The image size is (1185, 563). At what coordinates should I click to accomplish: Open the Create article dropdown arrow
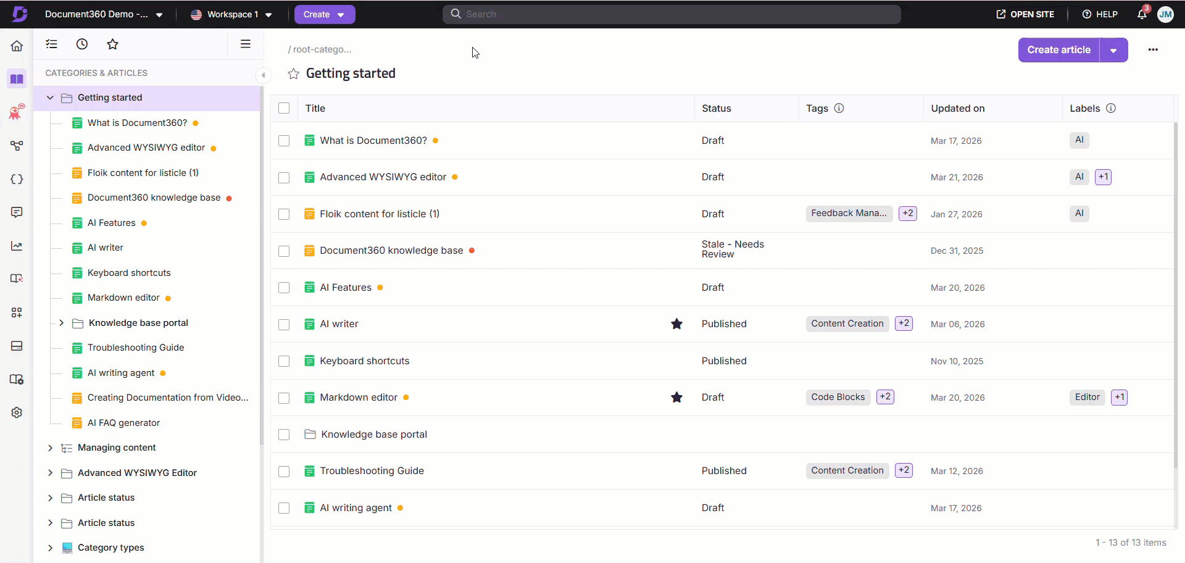tap(1113, 50)
